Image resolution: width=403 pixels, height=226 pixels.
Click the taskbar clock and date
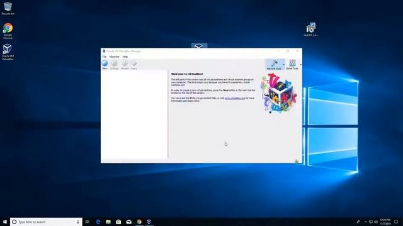pyautogui.click(x=385, y=222)
